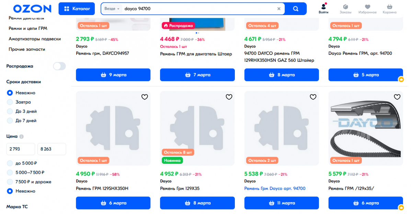Click the info icon next to Цена
The image size is (412, 214).
21,136
